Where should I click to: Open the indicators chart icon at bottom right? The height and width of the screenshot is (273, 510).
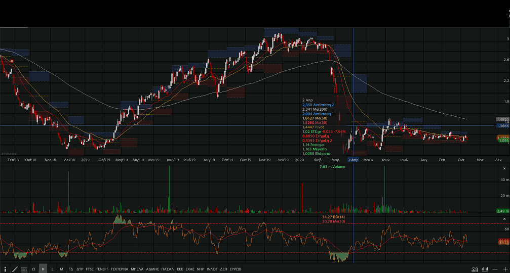click(x=475, y=269)
